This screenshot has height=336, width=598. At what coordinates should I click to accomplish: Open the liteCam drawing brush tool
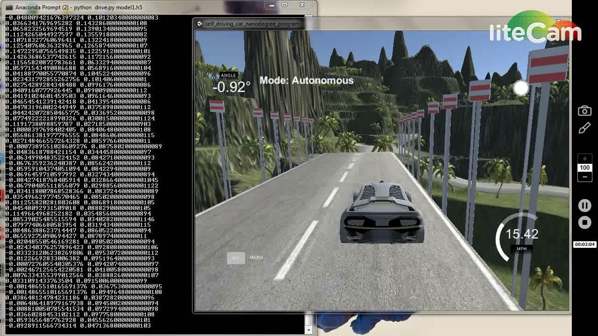(584, 128)
